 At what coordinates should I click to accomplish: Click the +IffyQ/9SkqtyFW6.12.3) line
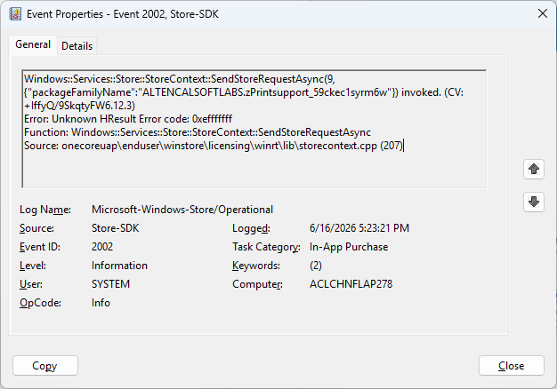(x=79, y=106)
